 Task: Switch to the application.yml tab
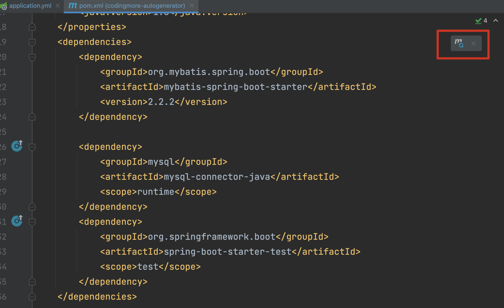(x=30, y=6)
